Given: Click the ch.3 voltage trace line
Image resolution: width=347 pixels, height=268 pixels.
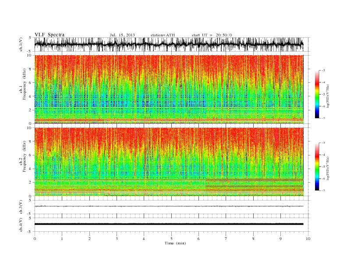Looking at the screenshot, I should [169, 206].
